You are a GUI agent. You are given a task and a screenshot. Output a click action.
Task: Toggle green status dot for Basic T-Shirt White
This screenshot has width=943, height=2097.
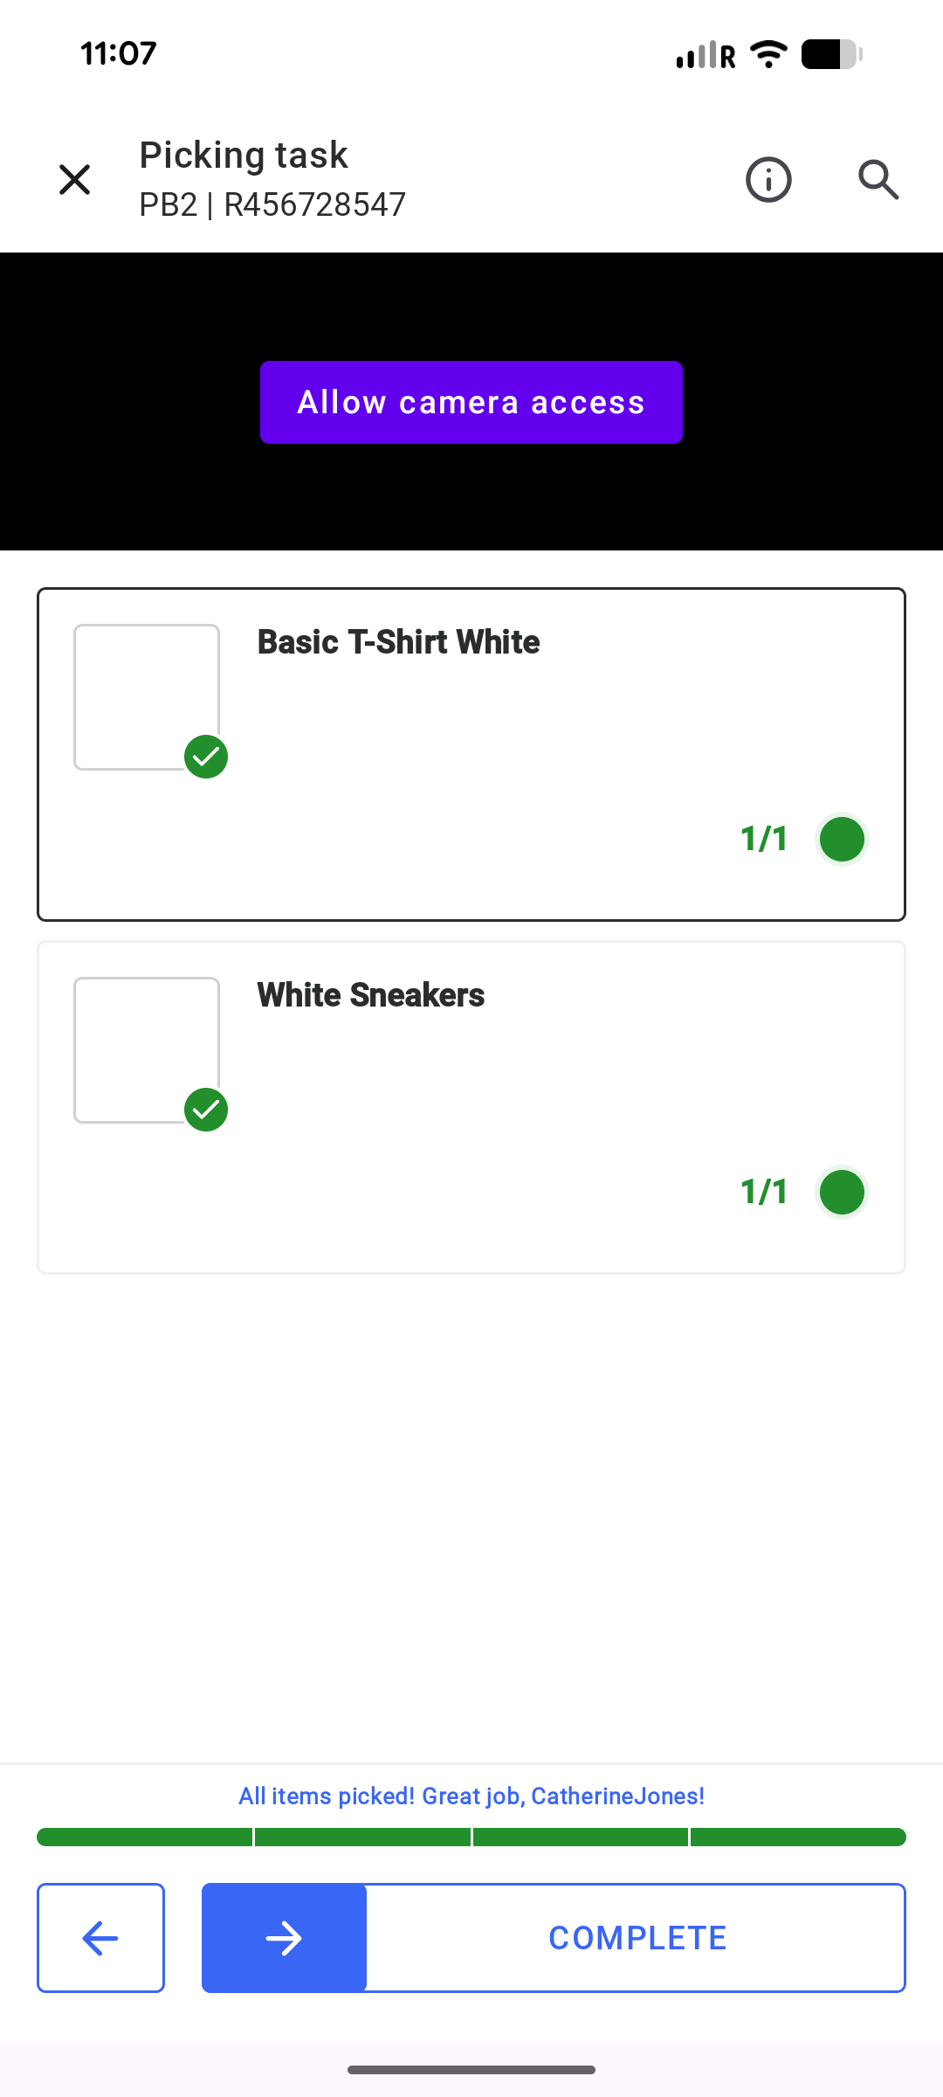tap(842, 839)
